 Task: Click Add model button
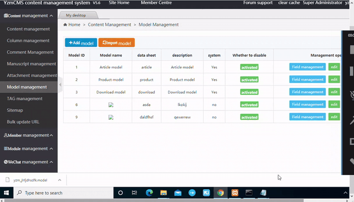pyautogui.click(x=81, y=42)
